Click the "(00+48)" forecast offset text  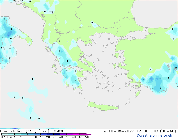point(168,131)
